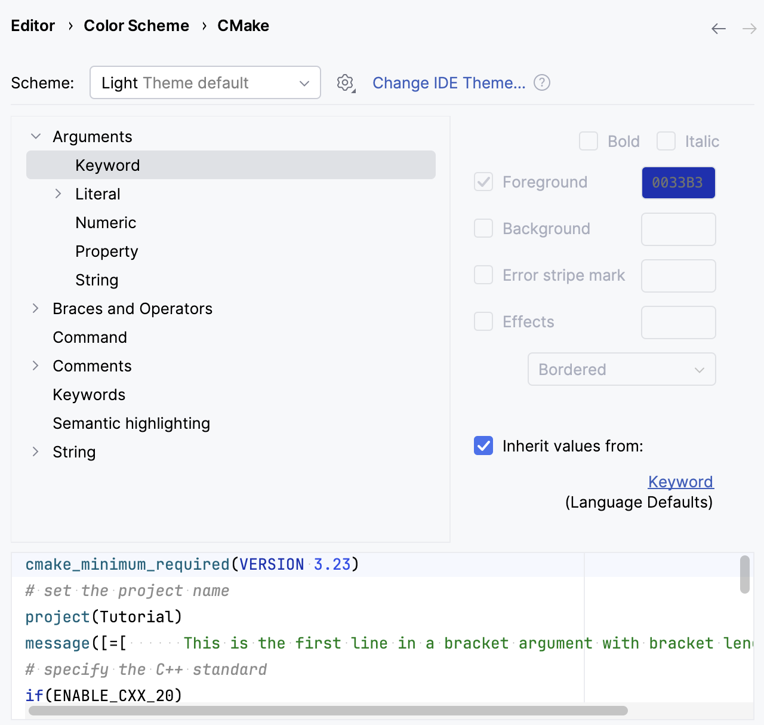Viewport: 764px width, 725px height.
Task: Open the Bordered effects dropdown
Action: pyautogui.click(x=621, y=369)
